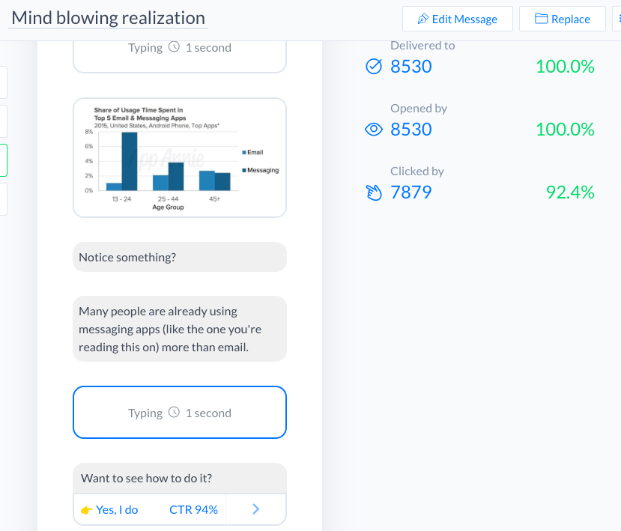Select the green-outlined tab on left edge

click(x=4, y=160)
